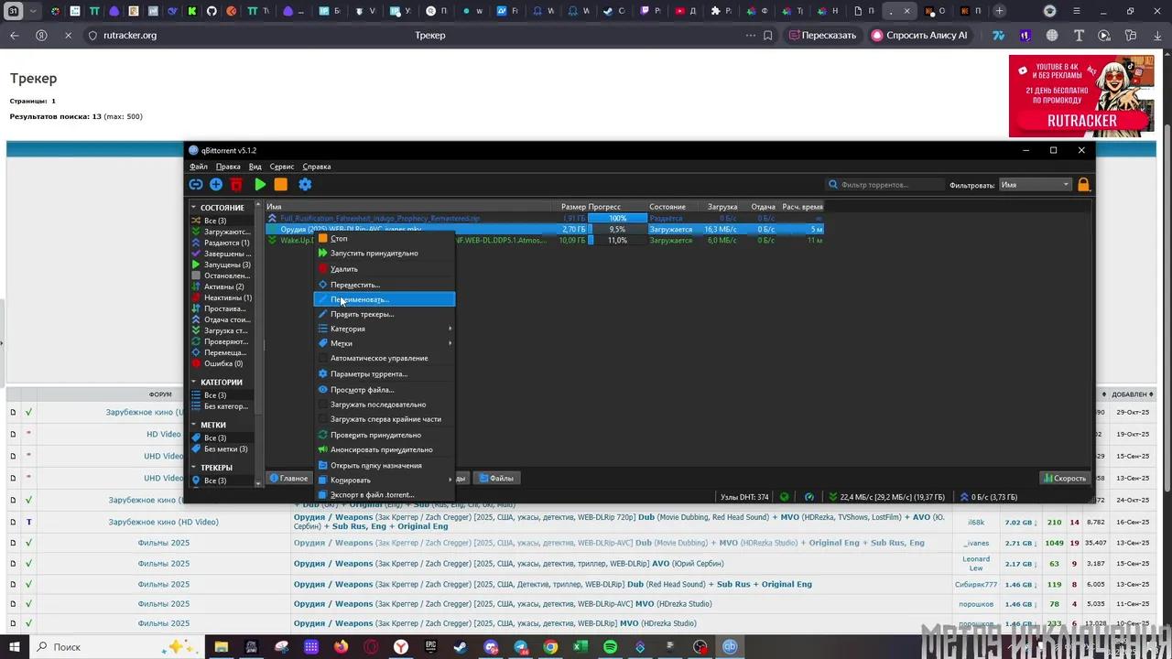Image resolution: width=1172 pixels, height=659 pixels.
Task: Open the Вид menu
Action: pyautogui.click(x=255, y=167)
